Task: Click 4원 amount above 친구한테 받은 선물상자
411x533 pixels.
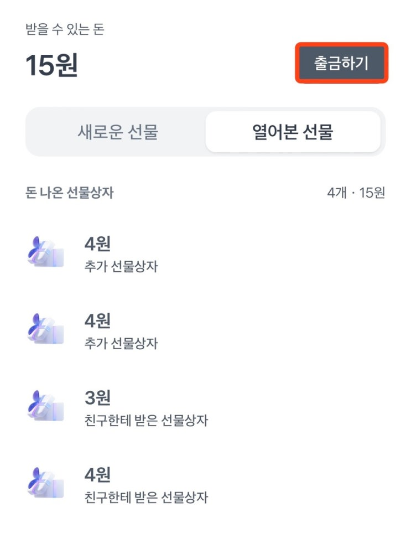Action: click(97, 474)
